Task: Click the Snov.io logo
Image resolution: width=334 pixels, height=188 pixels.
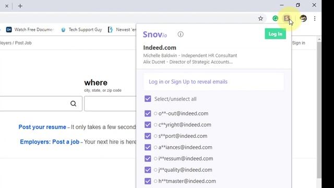Action: click(x=155, y=34)
